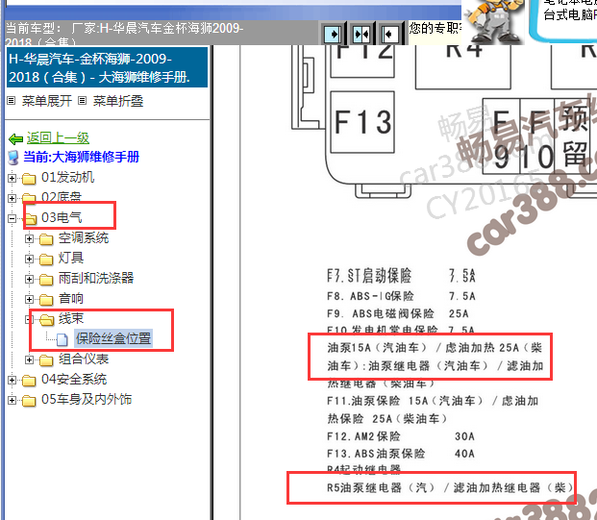Expand the 灯具 subfolder

[29, 260]
